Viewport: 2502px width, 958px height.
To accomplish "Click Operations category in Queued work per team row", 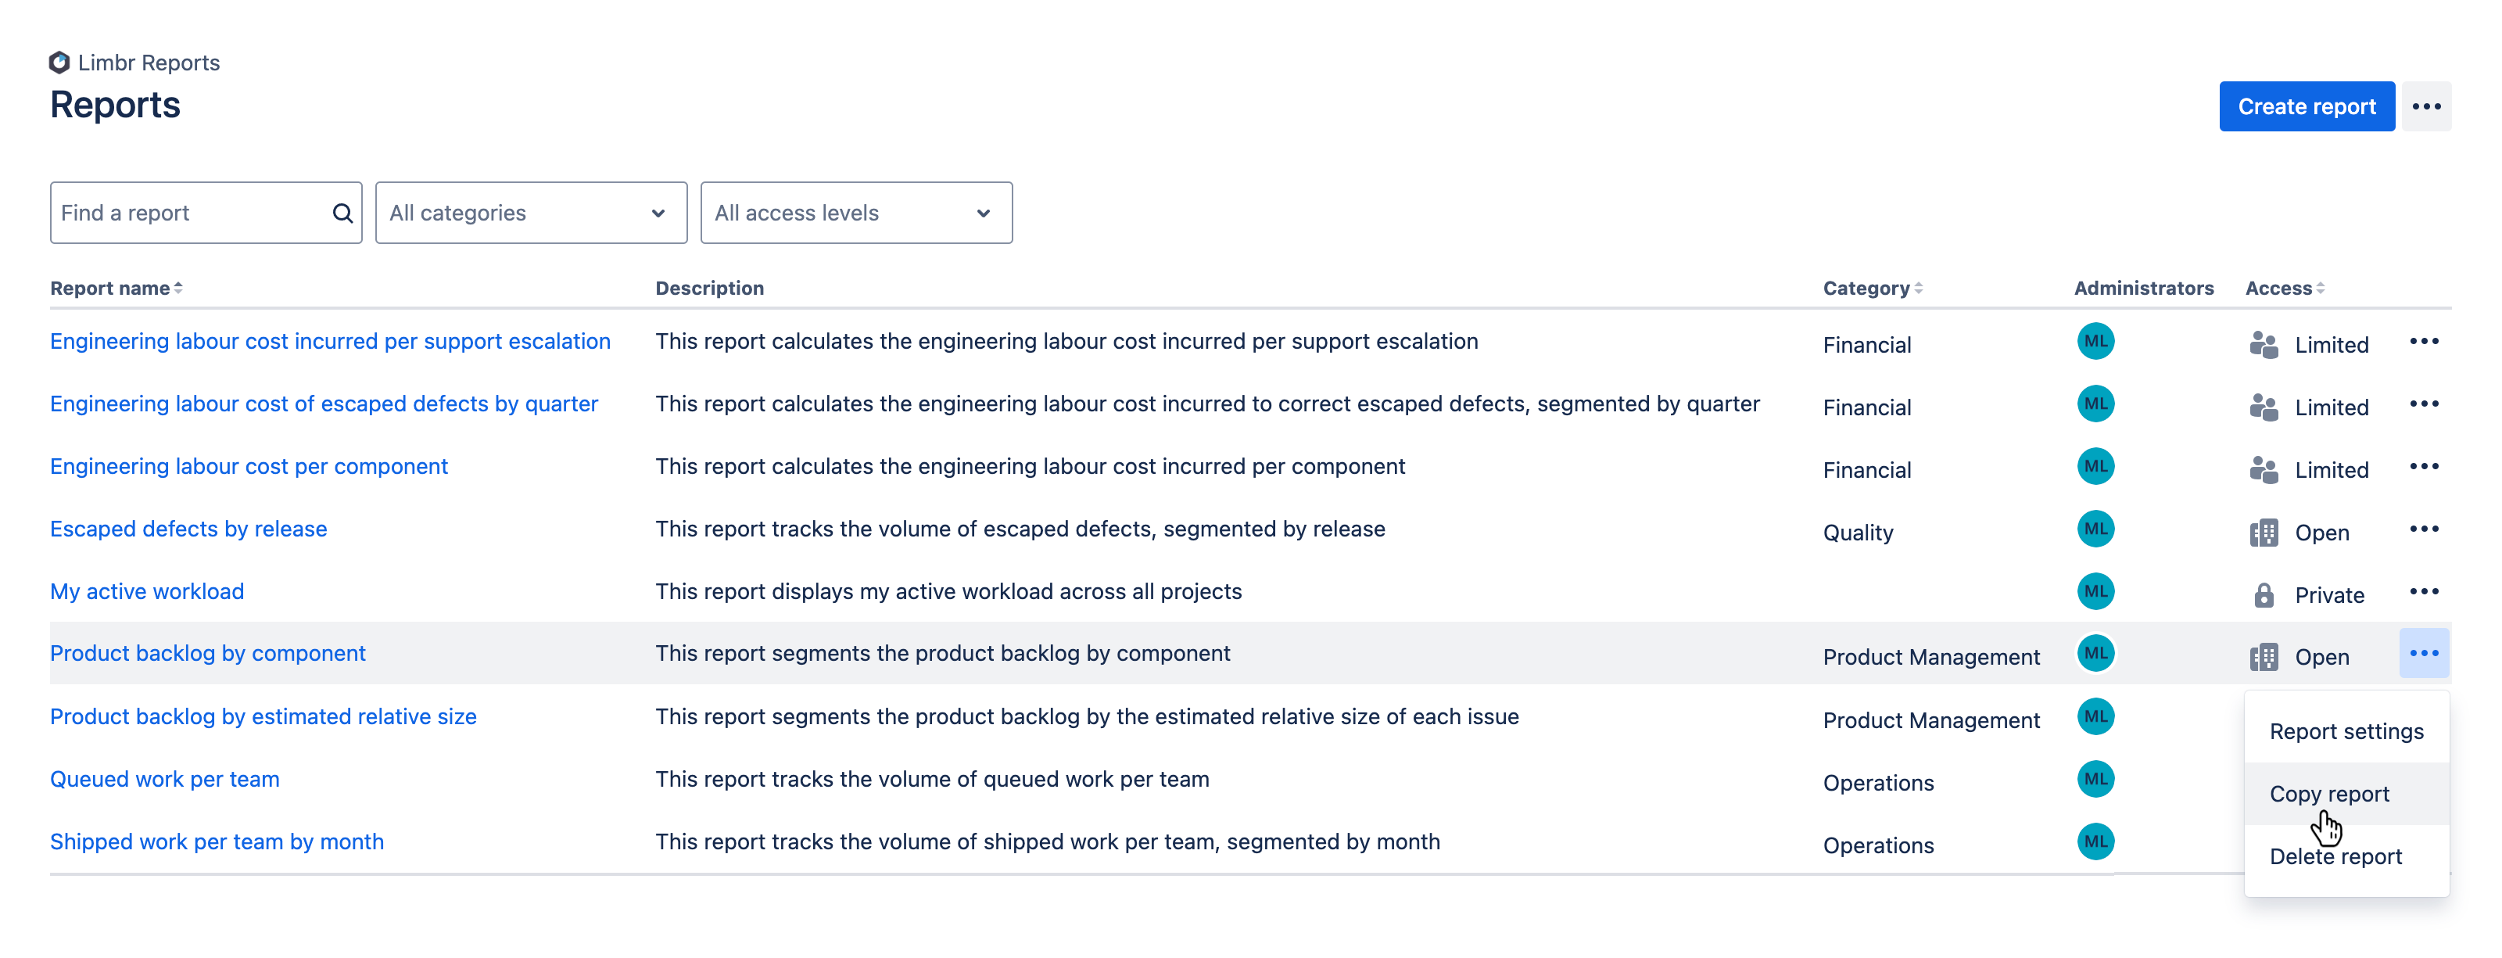I will (x=1877, y=783).
